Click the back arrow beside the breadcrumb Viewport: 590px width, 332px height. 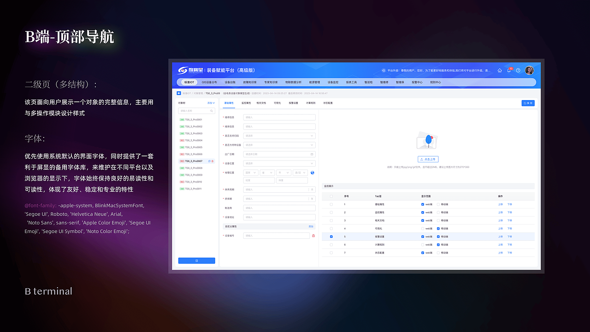(x=179, y=93)
